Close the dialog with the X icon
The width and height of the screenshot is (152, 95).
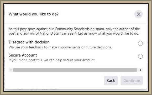139,14
